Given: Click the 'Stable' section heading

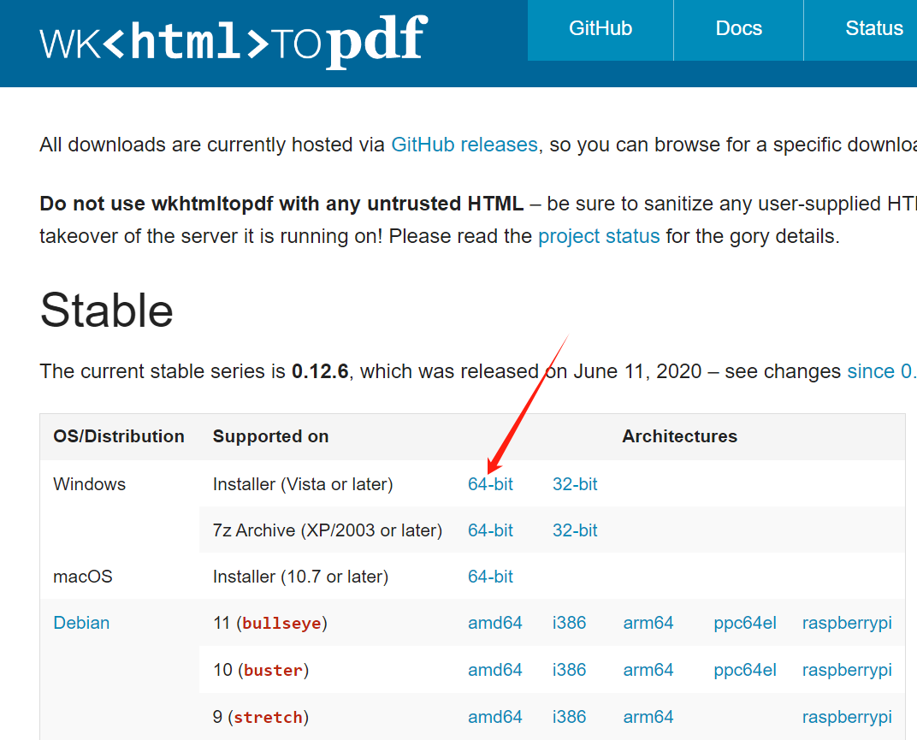Looking at the screenshot, I should (106, 311).
